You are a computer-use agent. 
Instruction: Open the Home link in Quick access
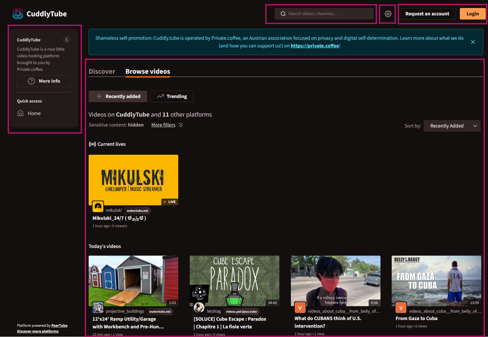click(34, 113)
